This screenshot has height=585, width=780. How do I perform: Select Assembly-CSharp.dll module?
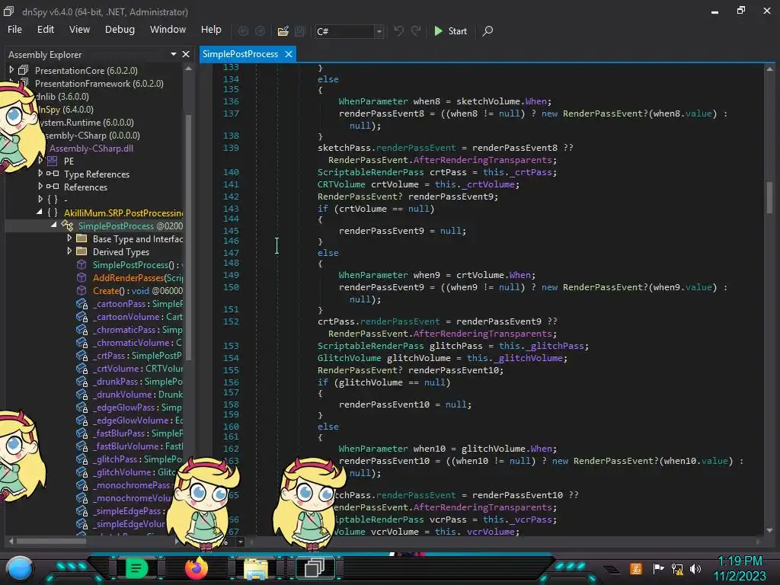pos(91,149)
